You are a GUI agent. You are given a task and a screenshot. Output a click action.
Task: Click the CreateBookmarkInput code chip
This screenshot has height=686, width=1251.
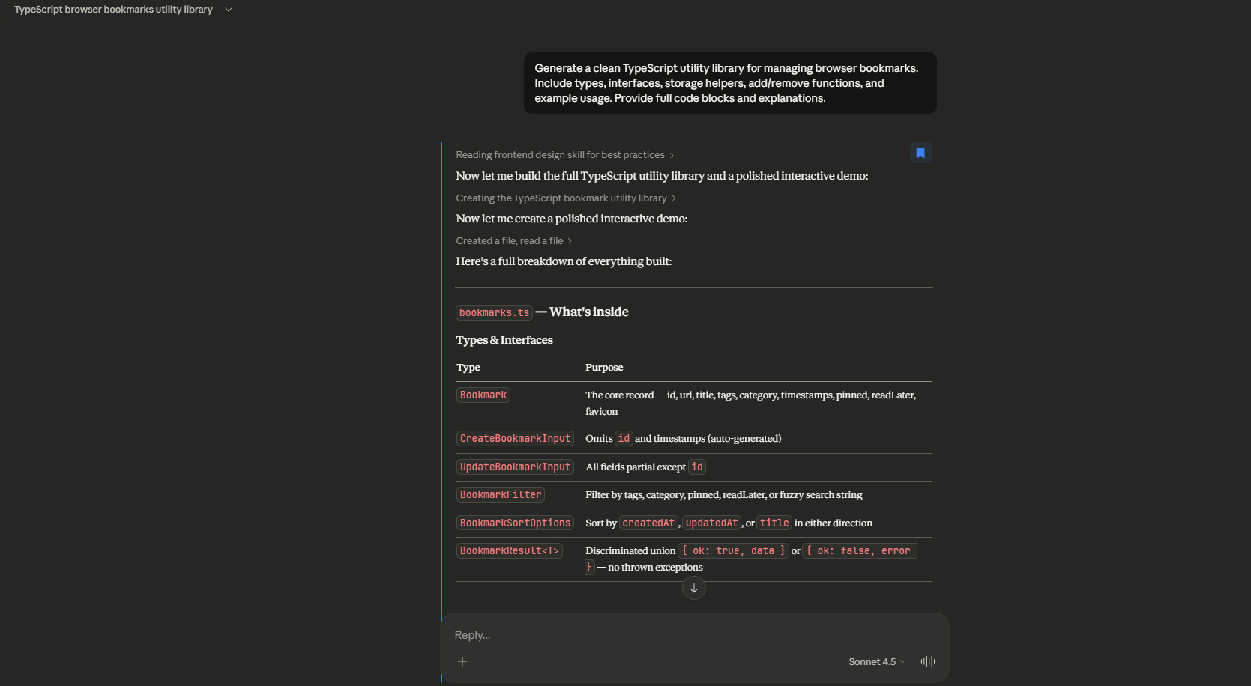tap(515, 438)
